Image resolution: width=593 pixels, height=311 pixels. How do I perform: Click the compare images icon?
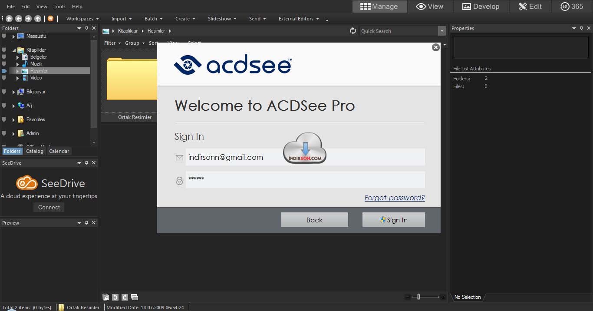[135, 297]
